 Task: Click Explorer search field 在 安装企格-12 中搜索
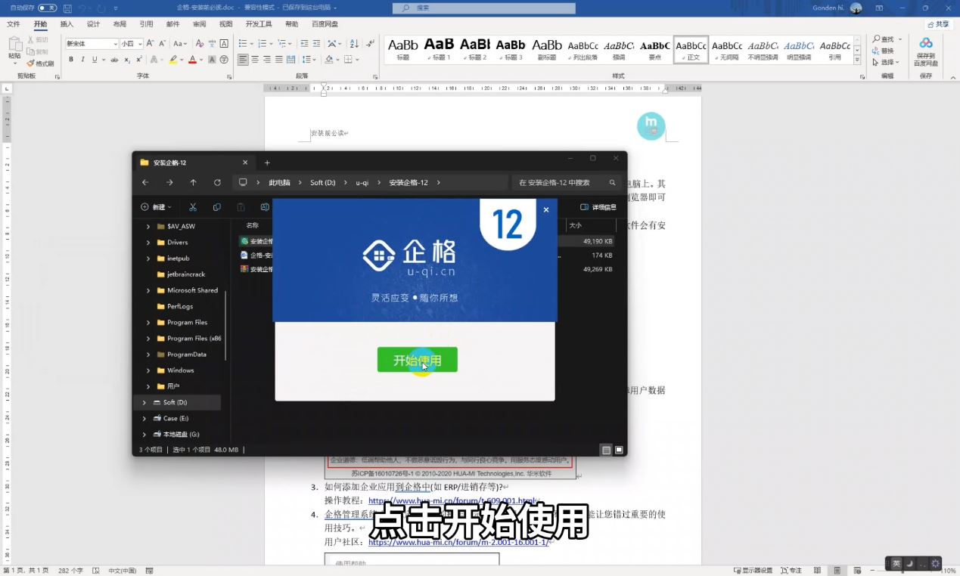click(566, 182)
